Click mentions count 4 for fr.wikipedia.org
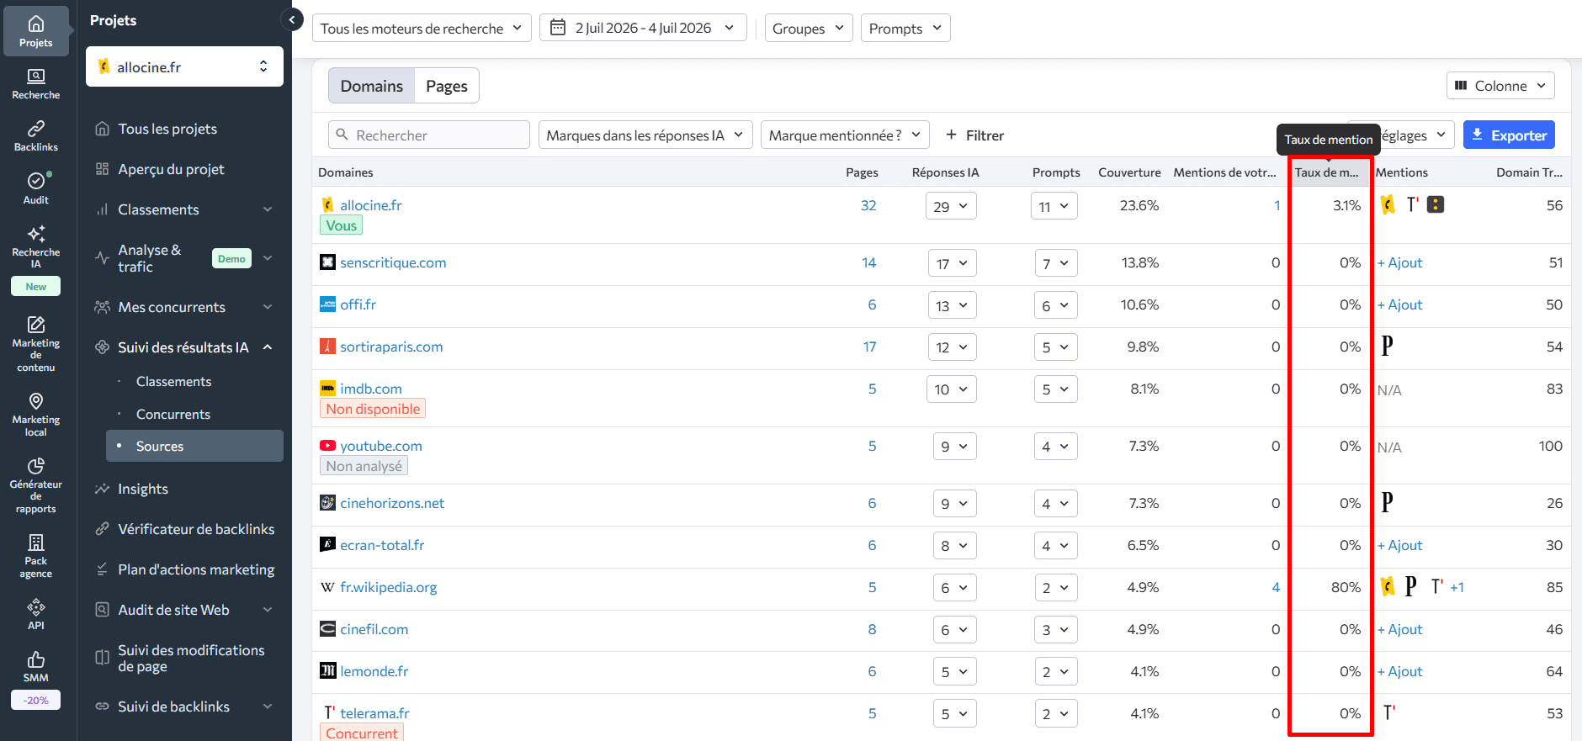Image resolution: width=1582 pixels, height=741 pixels. point(1276,587)
